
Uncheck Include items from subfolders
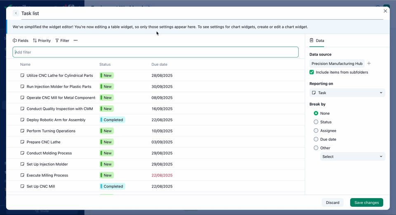click(x=312, y=72)
